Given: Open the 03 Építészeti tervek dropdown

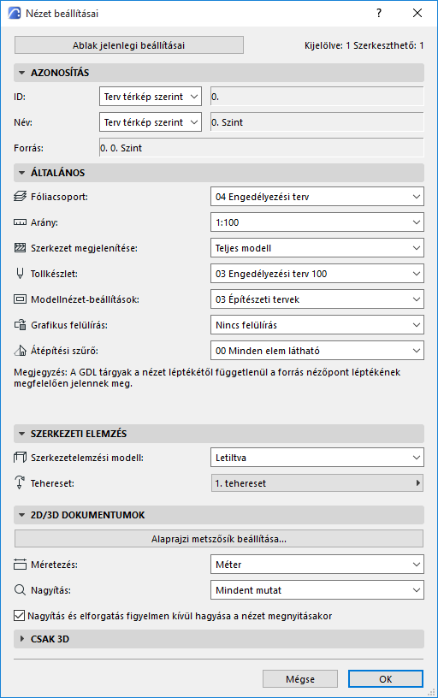Looking at the screenshot, I should [317, 299].
